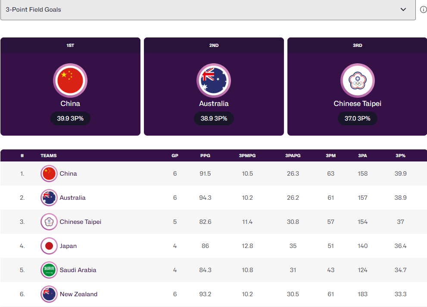427x307 pixels.
Task: Click Saudi Arabia flag icon in table
Action: pyautogui.click(x=49, y=270)
